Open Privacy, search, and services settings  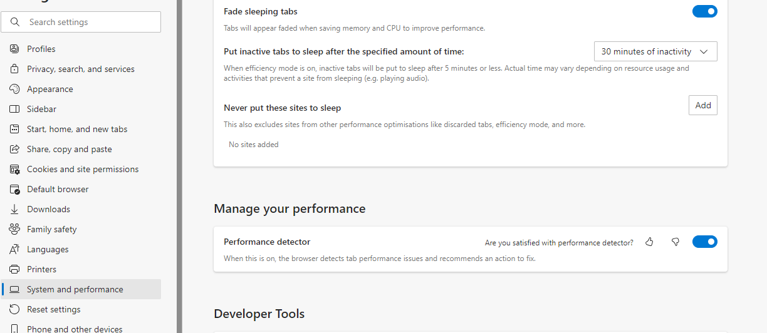[81, 69]
